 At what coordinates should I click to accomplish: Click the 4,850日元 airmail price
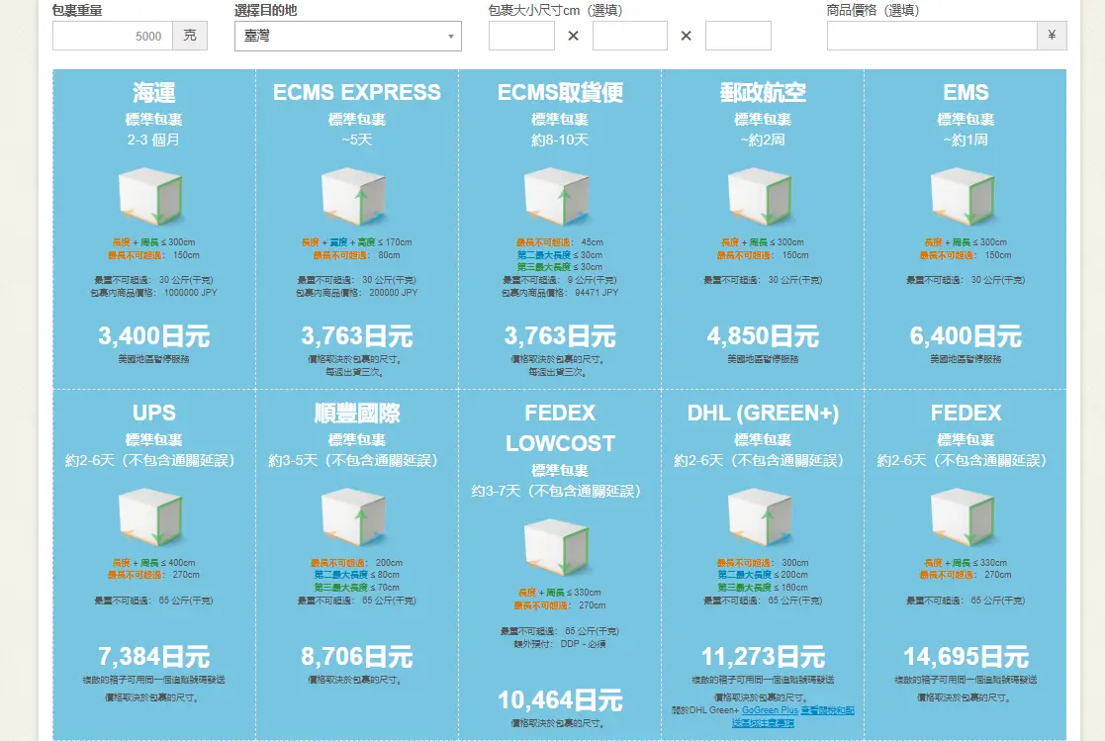763,336
